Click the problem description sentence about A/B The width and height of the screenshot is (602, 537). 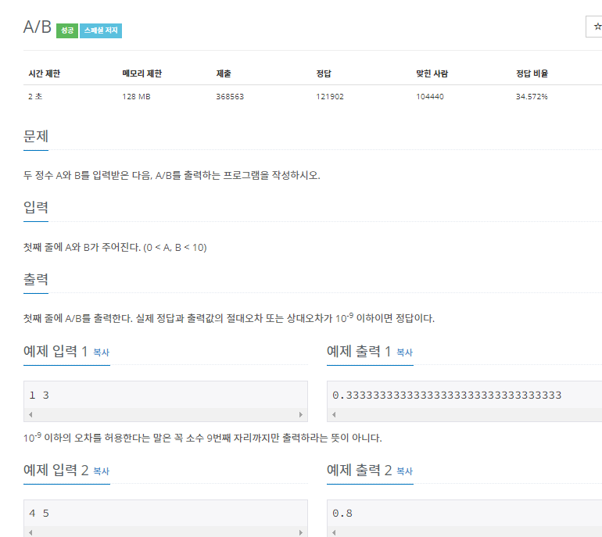[172, 175]
